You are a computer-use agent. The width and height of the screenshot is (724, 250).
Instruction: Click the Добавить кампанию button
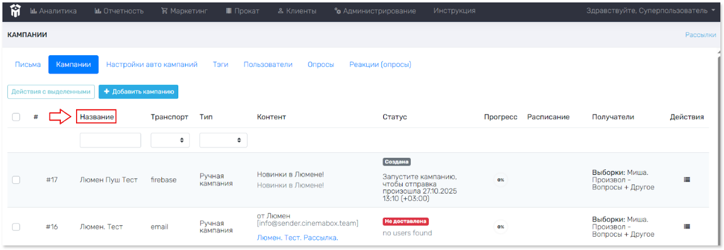click(x=138, y=92)
